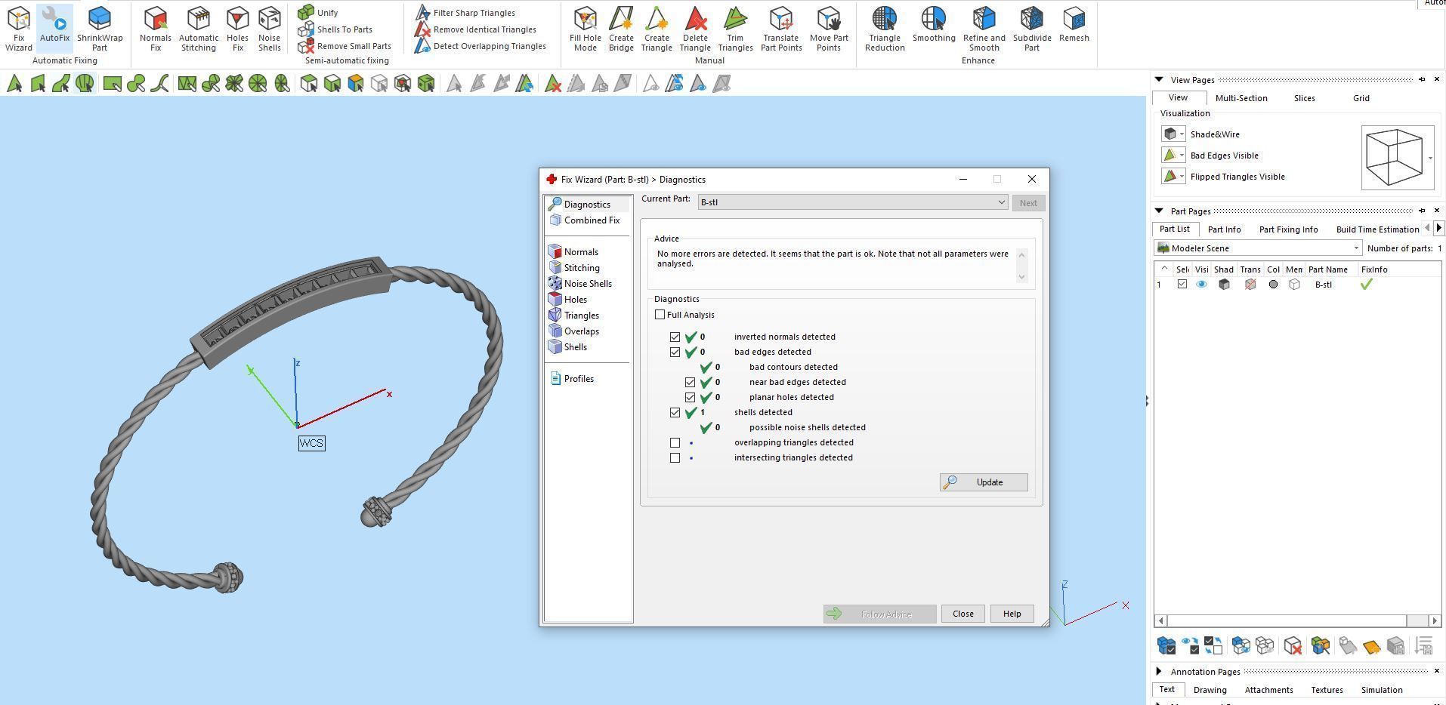Screen dimensions: 1446x705
Task: Open the Part Fixing Info tab
Action: 1288,229
